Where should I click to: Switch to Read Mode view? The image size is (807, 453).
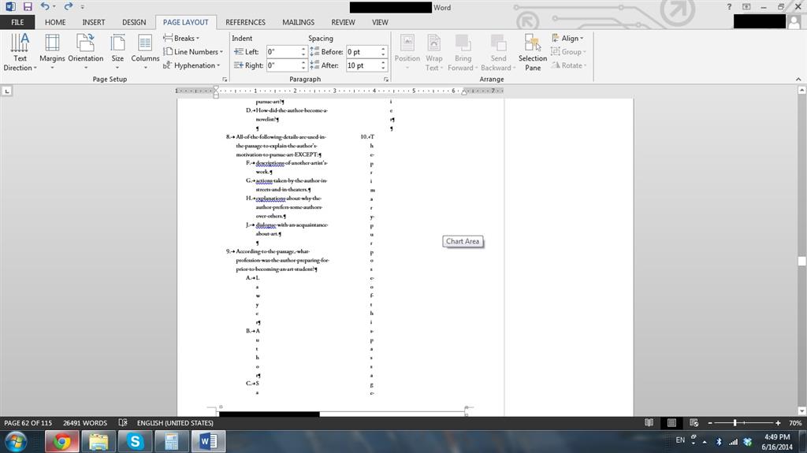point(649,422)
